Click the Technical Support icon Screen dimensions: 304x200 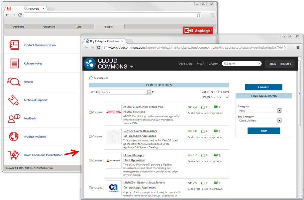[13, 100]
